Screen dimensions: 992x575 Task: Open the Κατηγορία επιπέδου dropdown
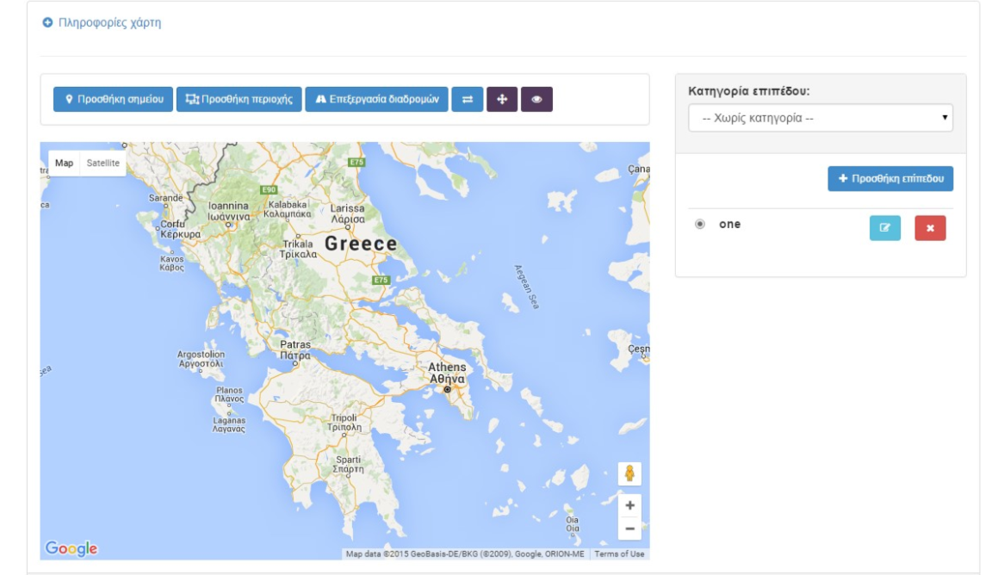[x=821, y=118]
